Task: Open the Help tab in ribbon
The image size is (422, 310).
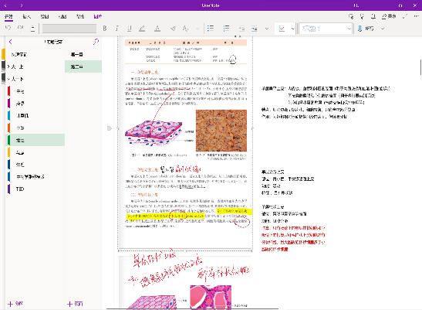Action: (x=80, y=16)
